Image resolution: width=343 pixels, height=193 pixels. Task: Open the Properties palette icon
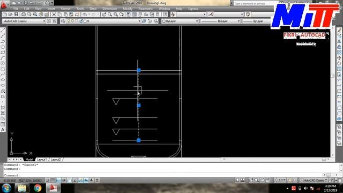tap(129, 14)
